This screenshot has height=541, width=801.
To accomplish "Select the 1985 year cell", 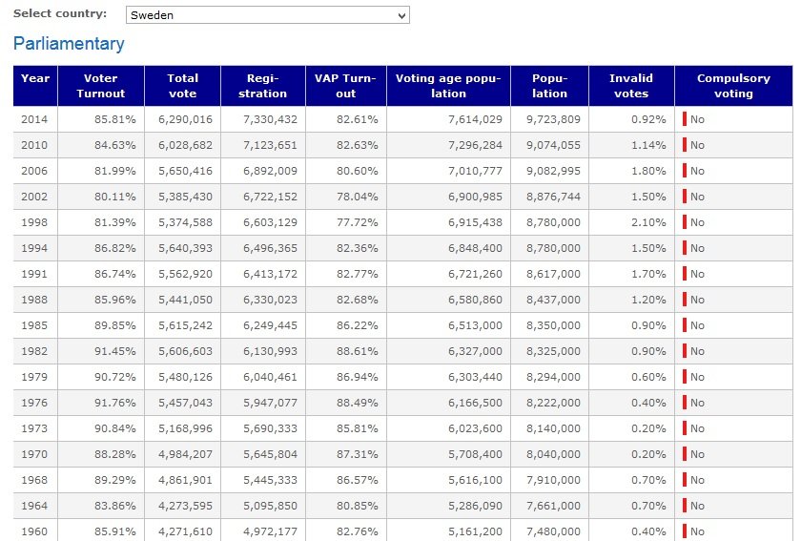I will [34, 325].
